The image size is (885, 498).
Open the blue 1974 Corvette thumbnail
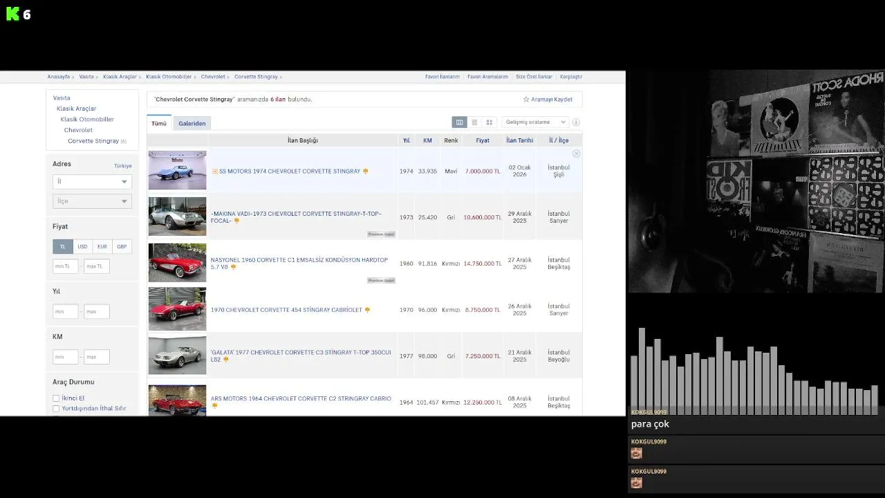177,171
